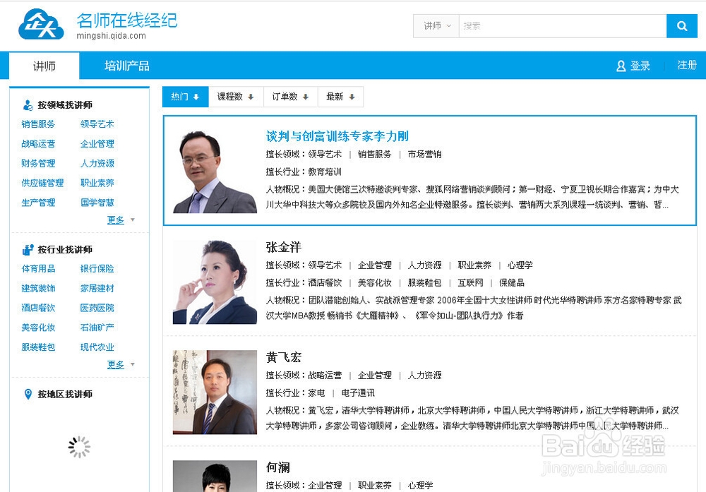Expand 更多 under the field categories

pyautogui.click(x=117, y=220)
